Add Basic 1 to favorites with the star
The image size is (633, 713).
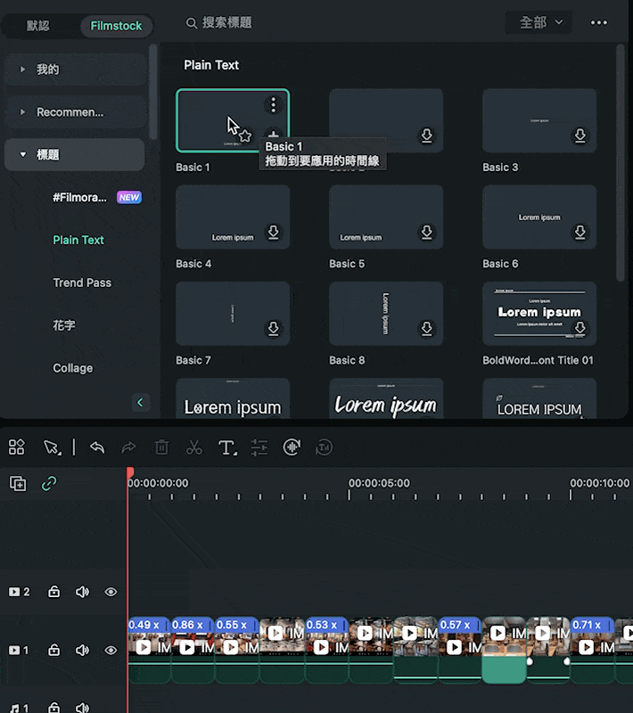pyautogui.click(x=245, y=135)
